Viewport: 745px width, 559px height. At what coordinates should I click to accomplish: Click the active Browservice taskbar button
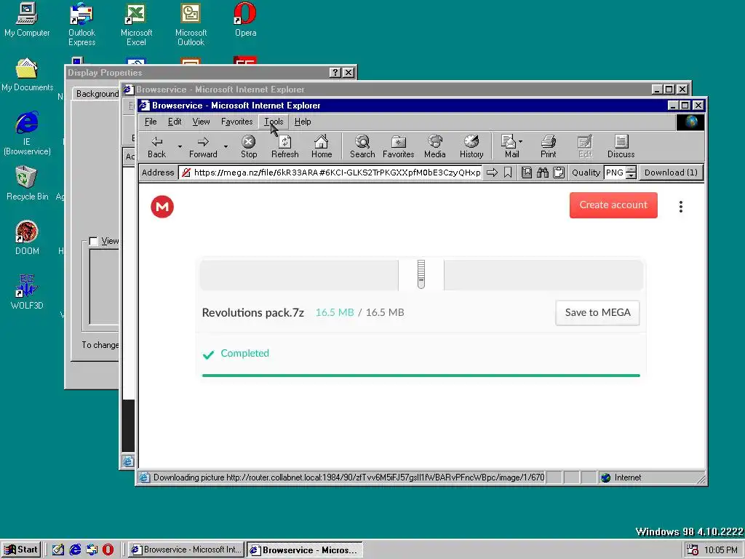tap(305, 550)
